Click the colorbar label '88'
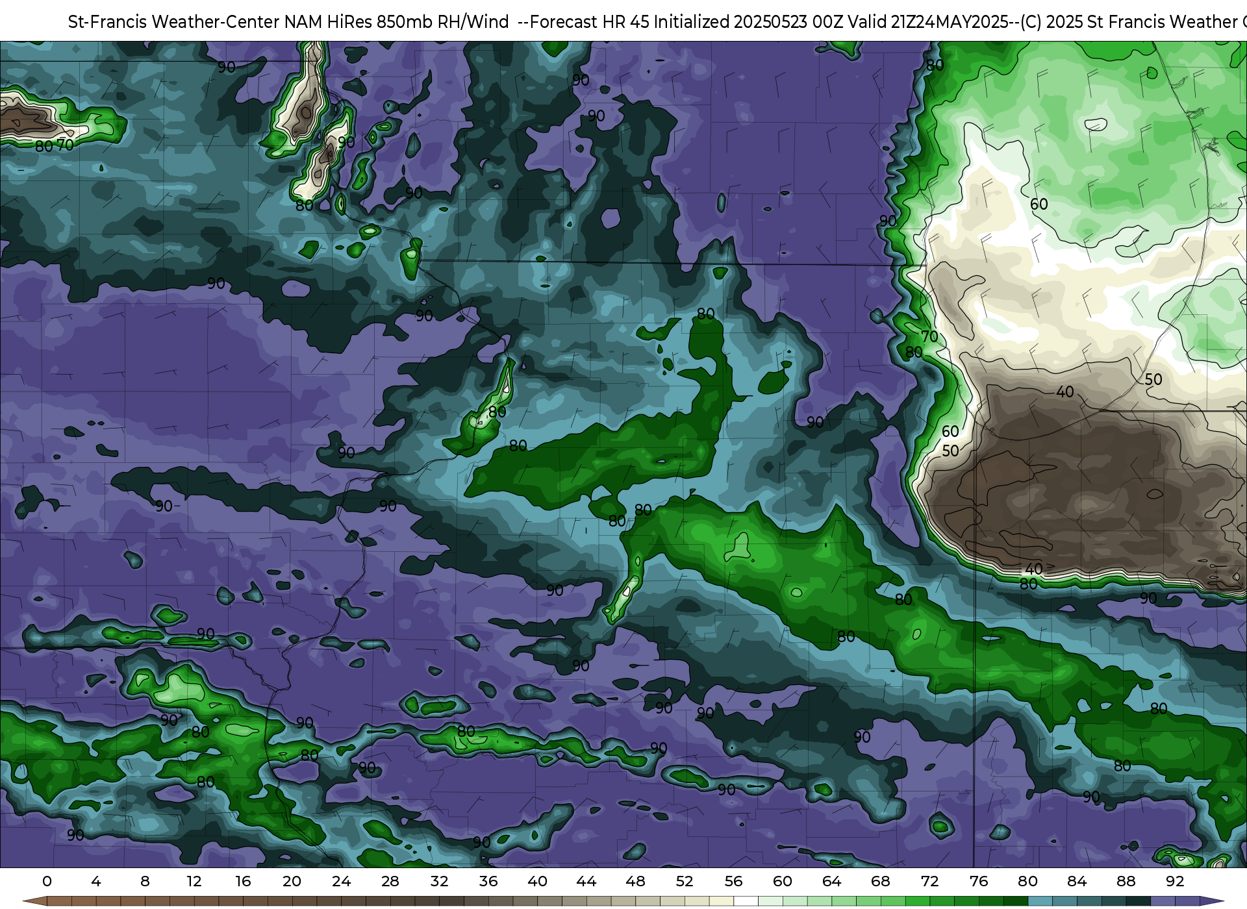Viewport: 1247px width, 909px height. point(1126,881)
